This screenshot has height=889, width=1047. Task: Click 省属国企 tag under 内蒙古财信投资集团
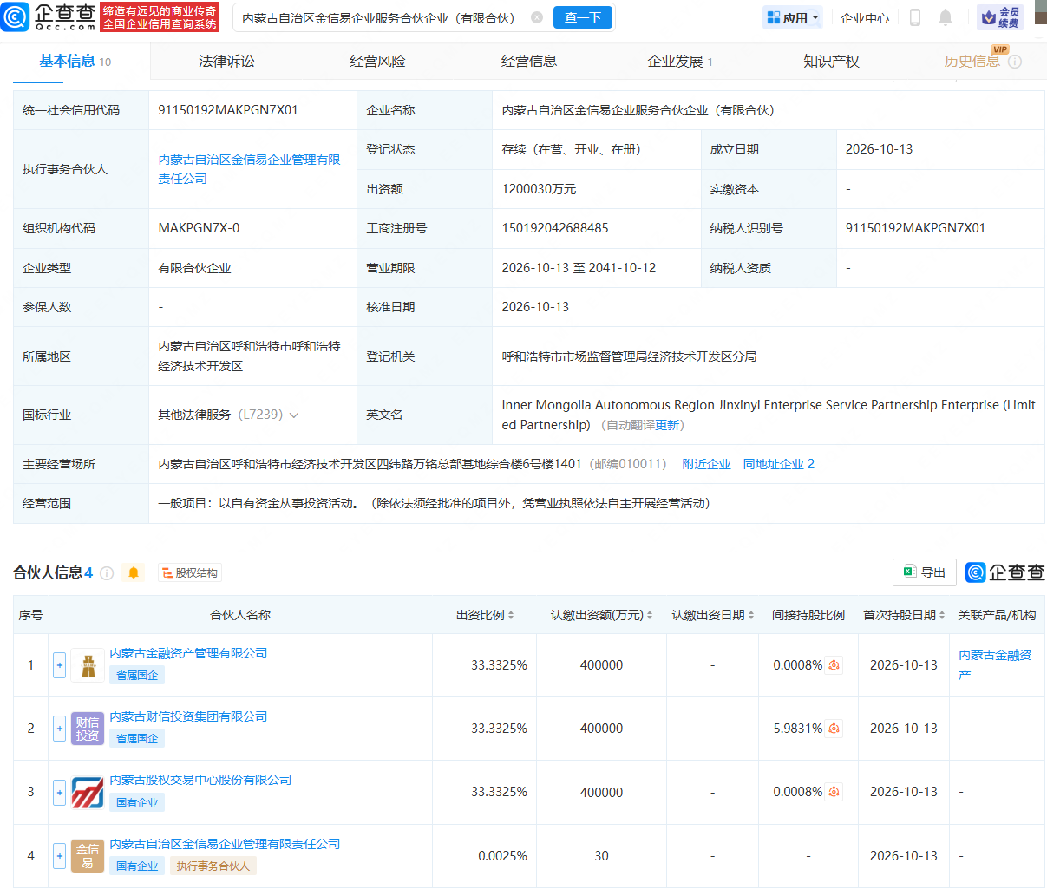[137, 738]
